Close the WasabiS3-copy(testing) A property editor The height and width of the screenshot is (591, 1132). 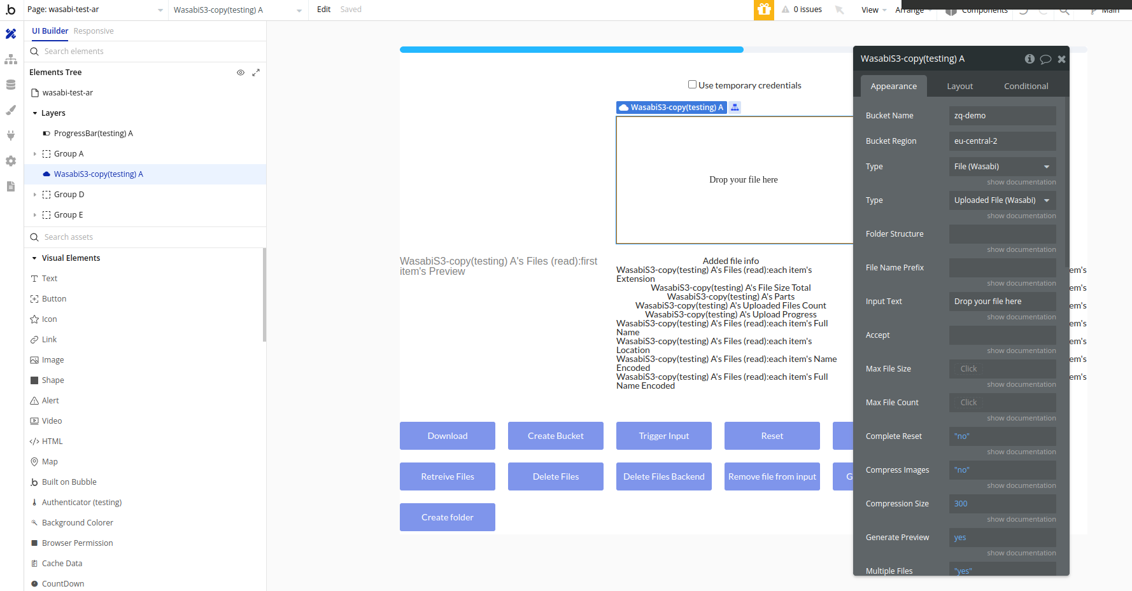1061,59
